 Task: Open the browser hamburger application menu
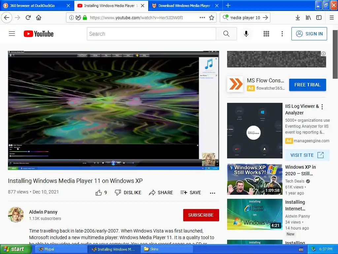point(332,18)
